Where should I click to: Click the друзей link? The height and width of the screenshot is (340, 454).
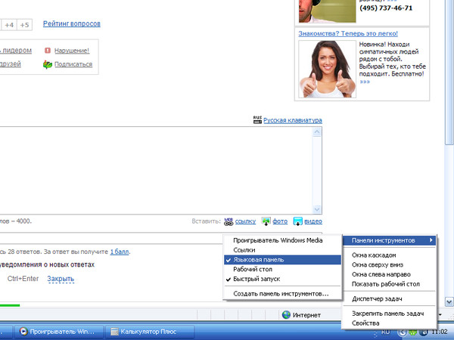11,64
